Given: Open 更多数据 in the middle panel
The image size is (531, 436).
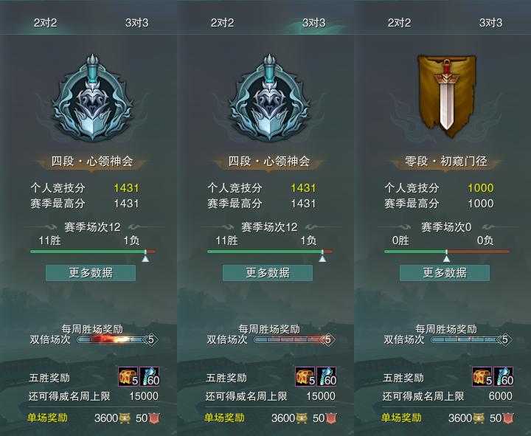Looking at the screenshot, I should (x=268, y=273).
